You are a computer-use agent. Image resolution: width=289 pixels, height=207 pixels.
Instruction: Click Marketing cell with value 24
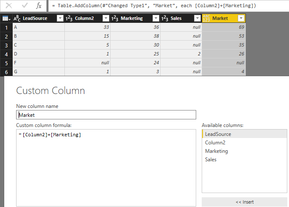(135, 63)
